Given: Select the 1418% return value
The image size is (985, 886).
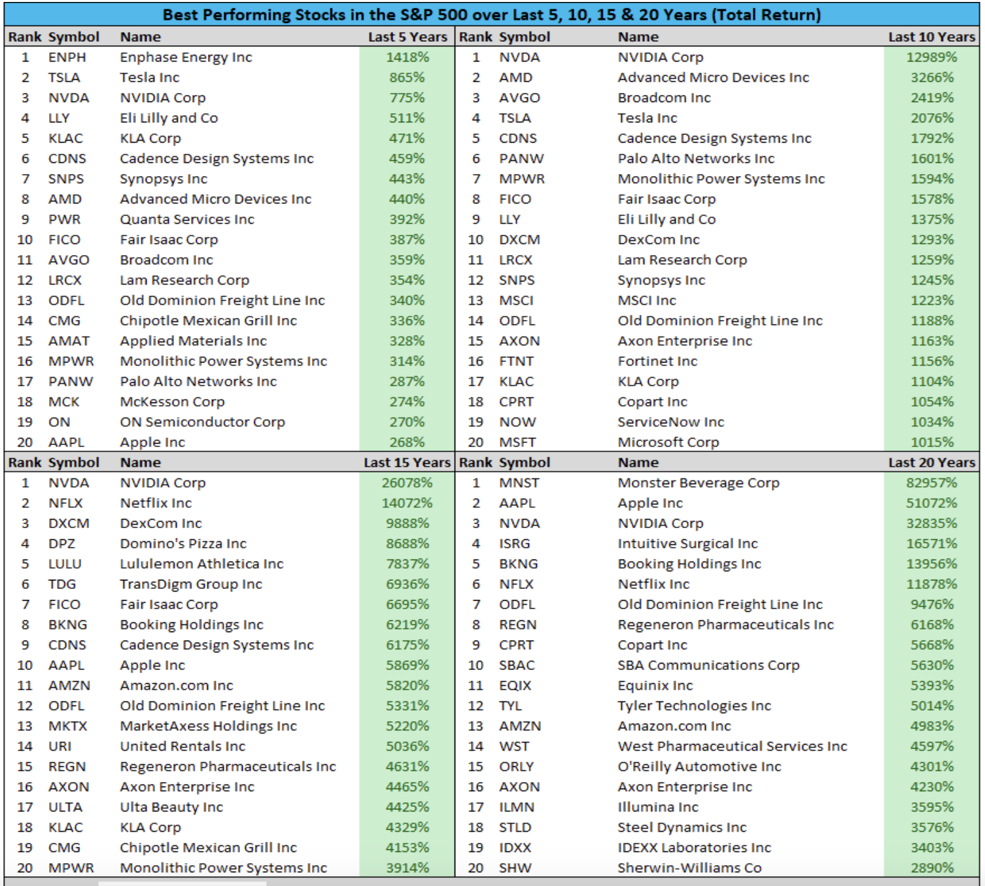Looking at the screenshot, I should (407, 57).
